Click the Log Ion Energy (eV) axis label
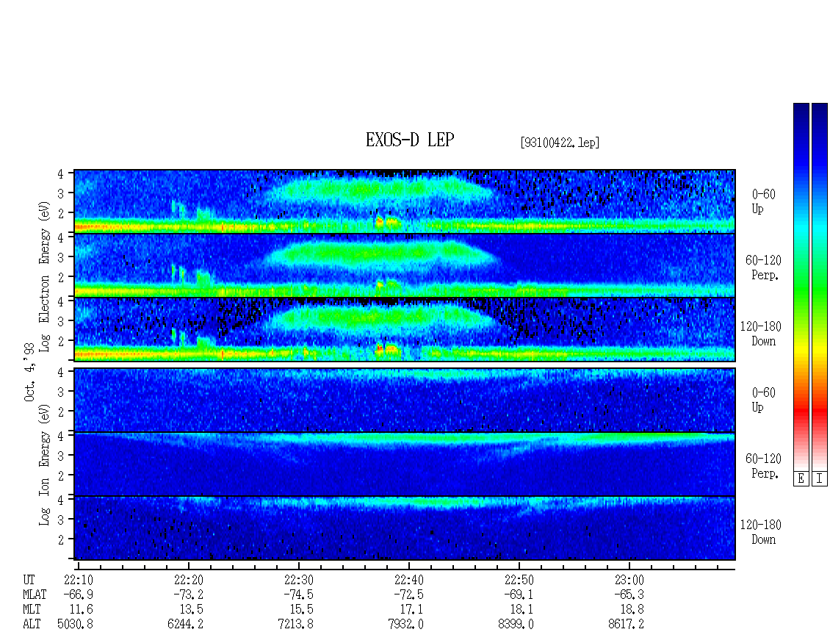The image size is (830, 643). coord(45,464)
